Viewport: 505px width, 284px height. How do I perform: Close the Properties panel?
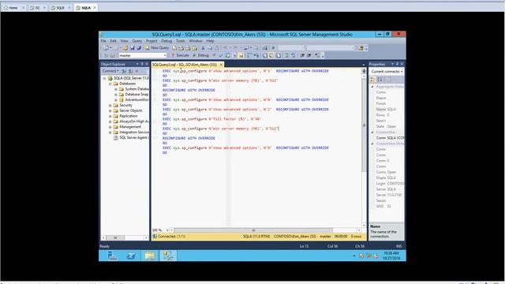coord(402,64)
